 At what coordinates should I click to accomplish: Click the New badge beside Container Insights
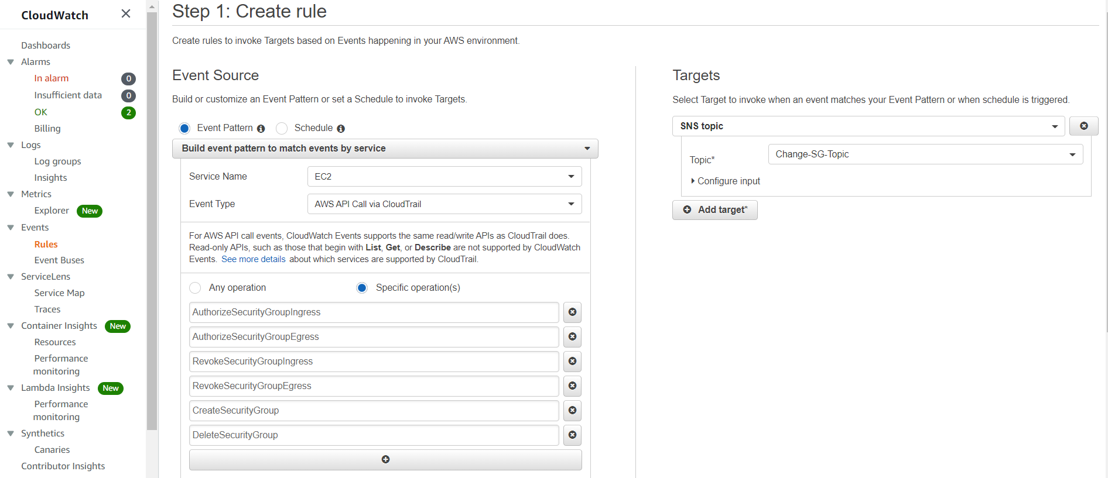(118, 326)
